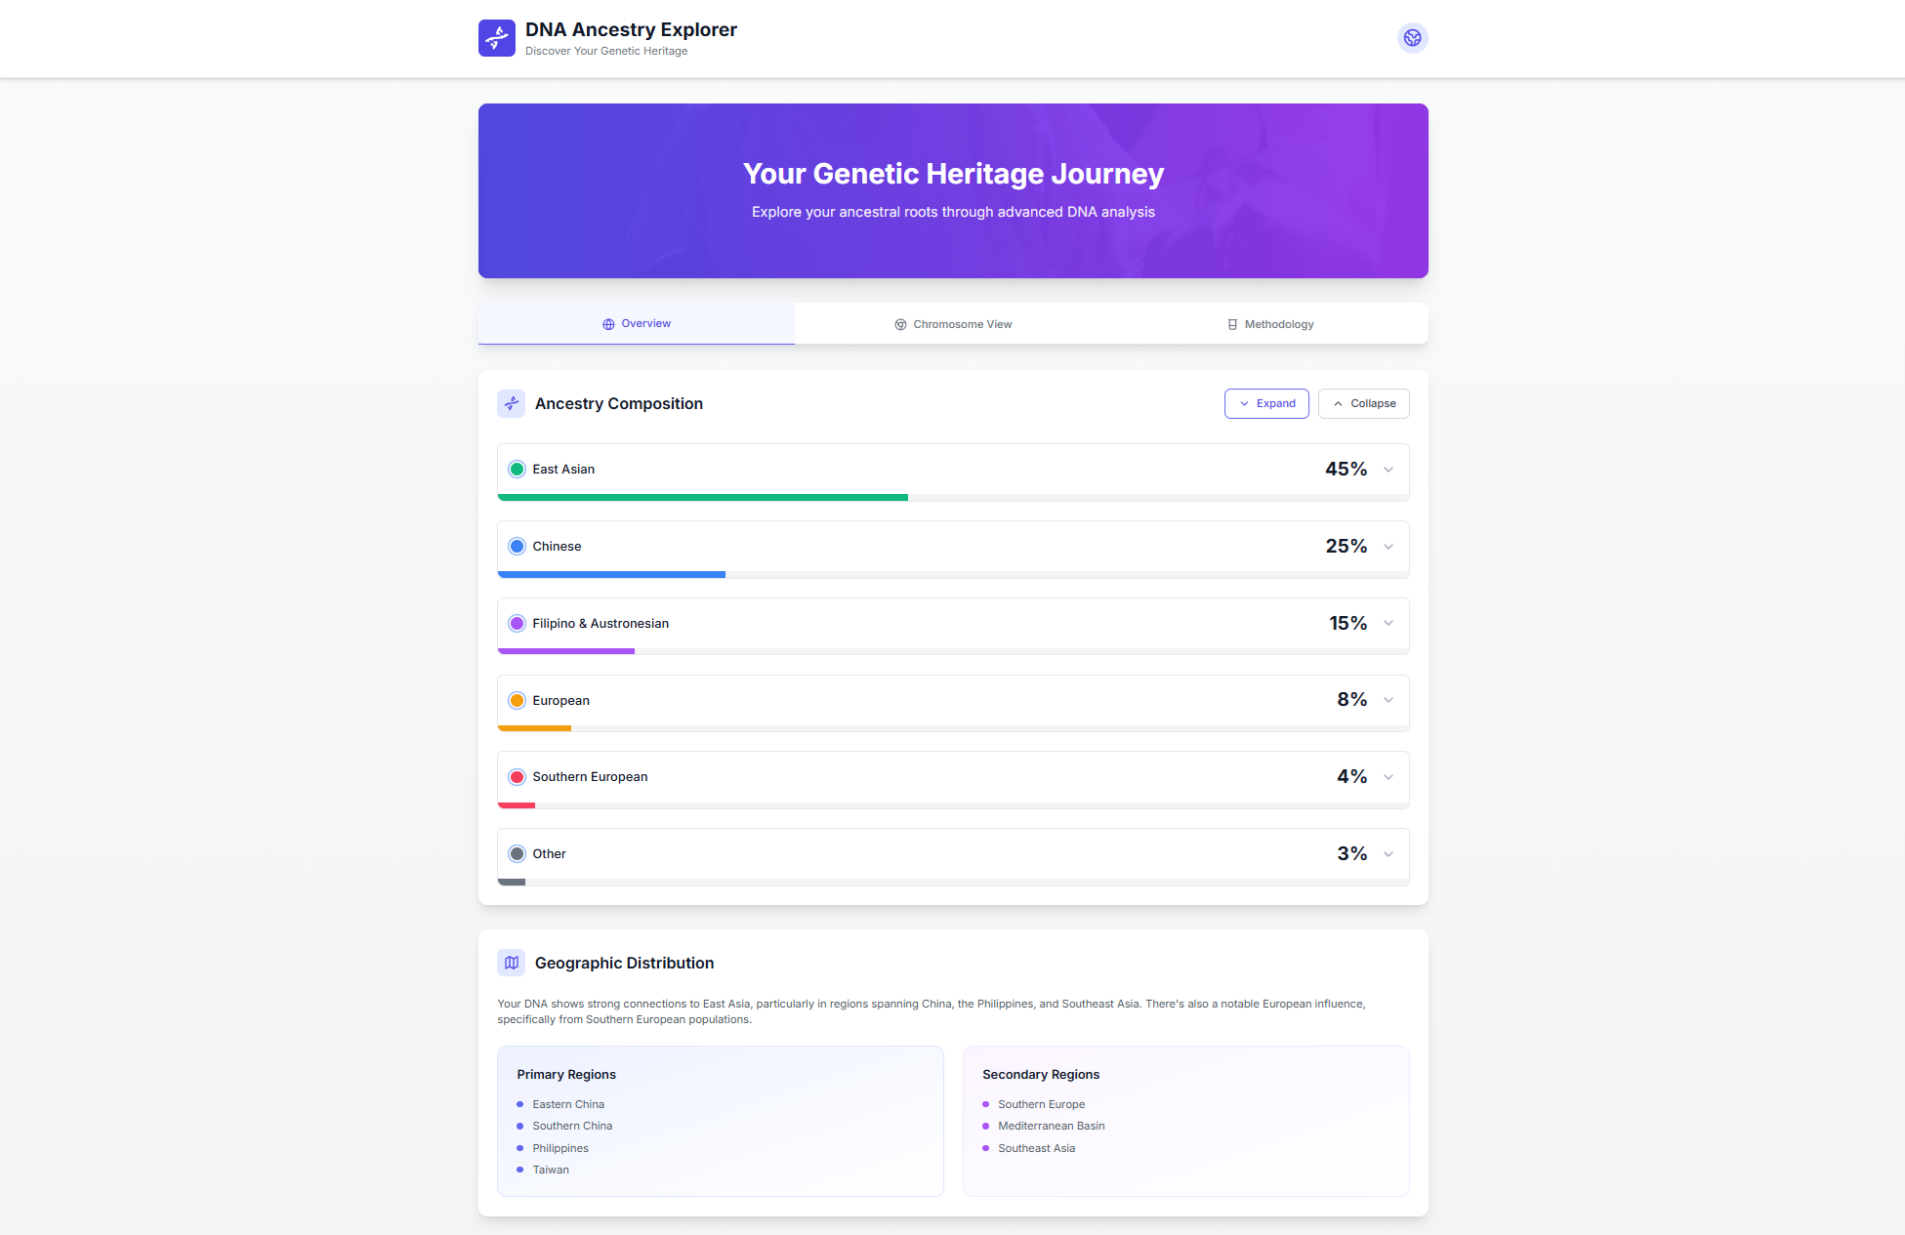This screenshot has height=1235, width=1905.
Task: Expand the Other ancestry chevron
Action: coord(1388,854)
